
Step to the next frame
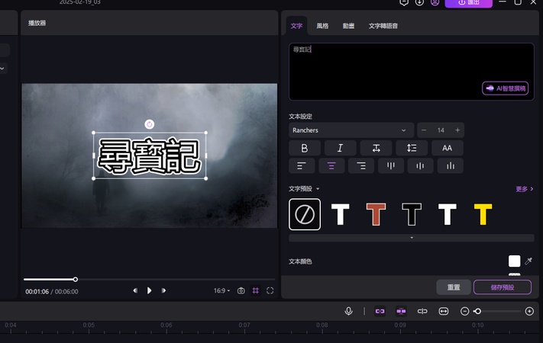point(163,290)
